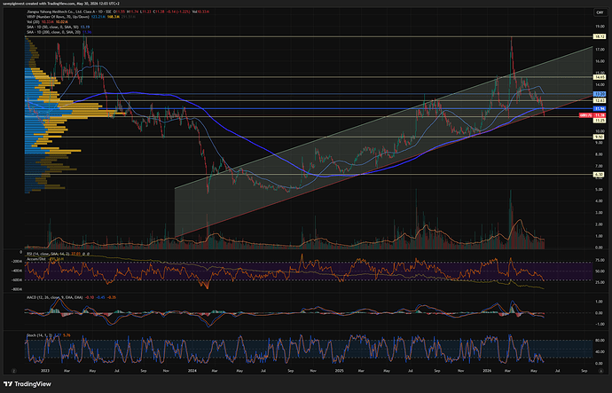
Task: Click the 18.12 price line label
Action: coord(599,36)
